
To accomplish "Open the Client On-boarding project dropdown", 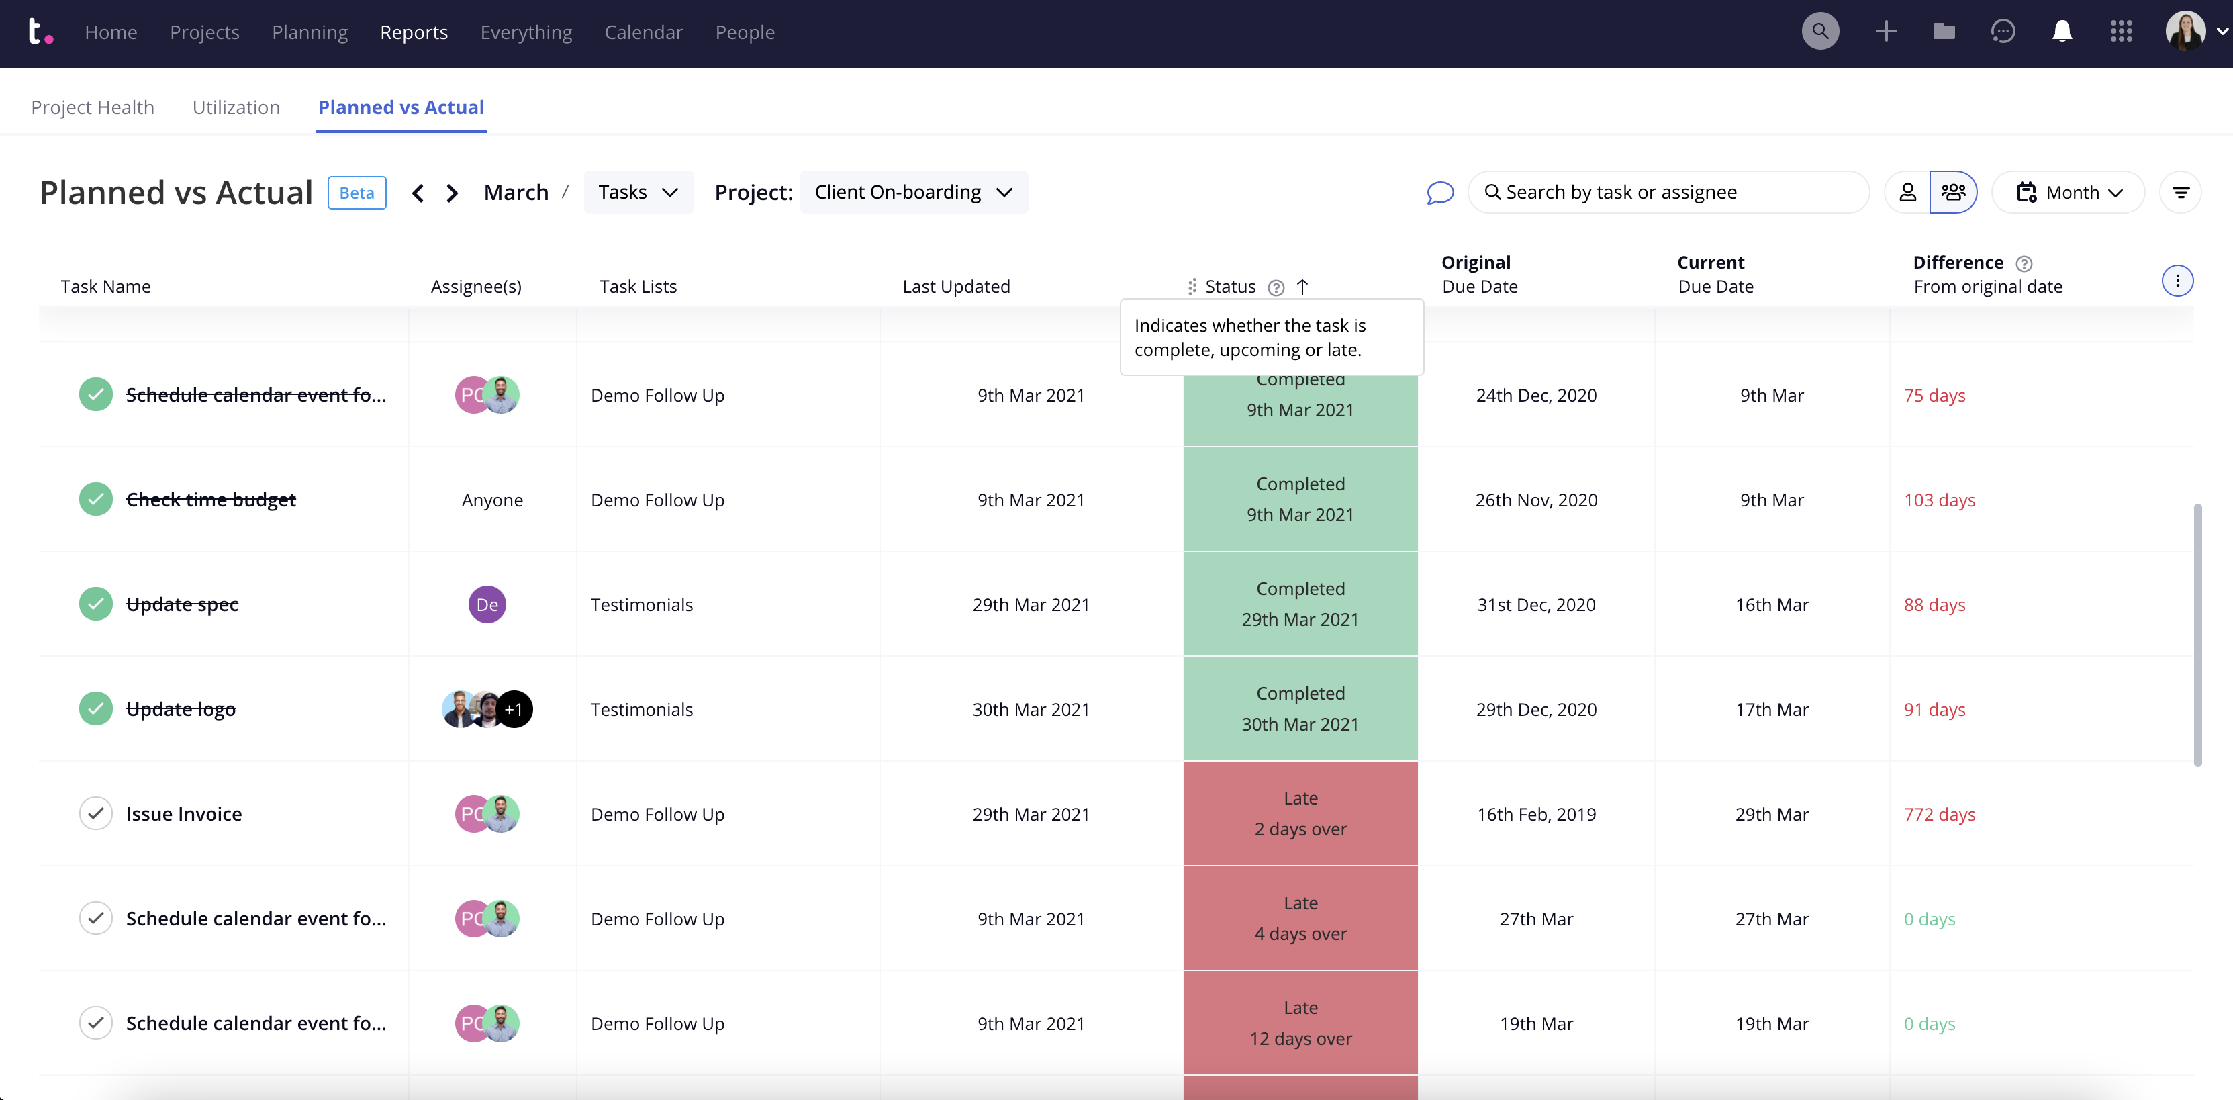I will click(913, 193).
